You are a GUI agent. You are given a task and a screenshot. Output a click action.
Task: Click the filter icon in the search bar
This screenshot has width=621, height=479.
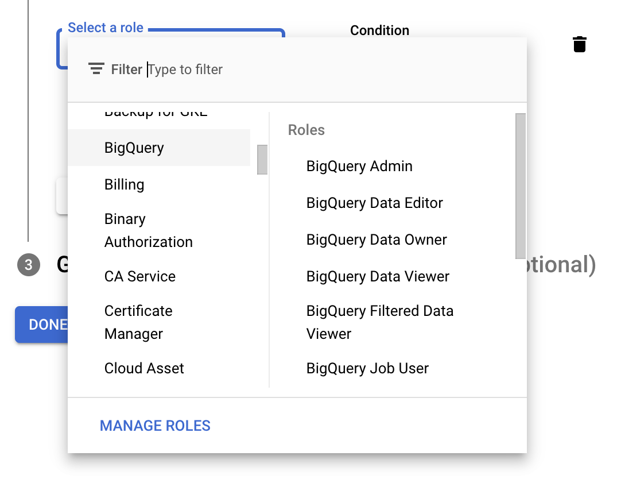pyautogui.click(x=96, y=68)
